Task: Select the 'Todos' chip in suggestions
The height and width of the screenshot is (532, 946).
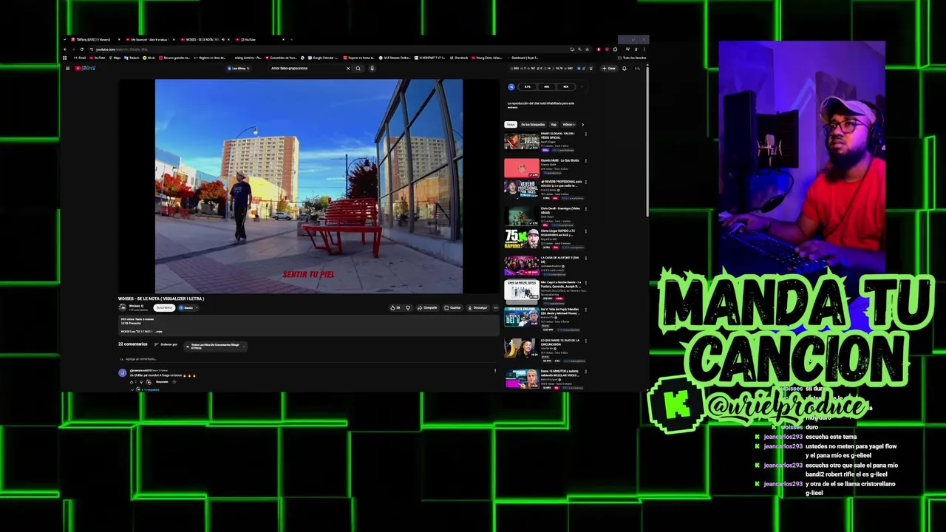Action: tap(511, 124)
